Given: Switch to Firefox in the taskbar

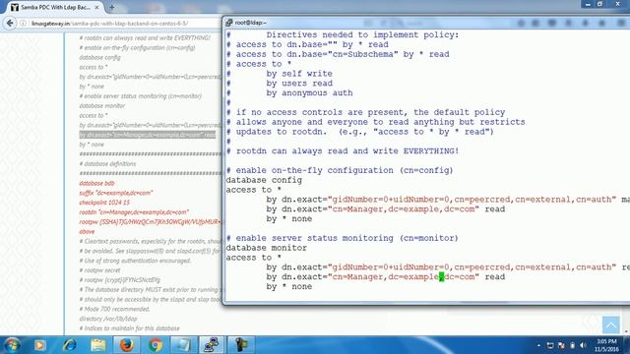Looking at the screenshot, I should pos(127,345).
